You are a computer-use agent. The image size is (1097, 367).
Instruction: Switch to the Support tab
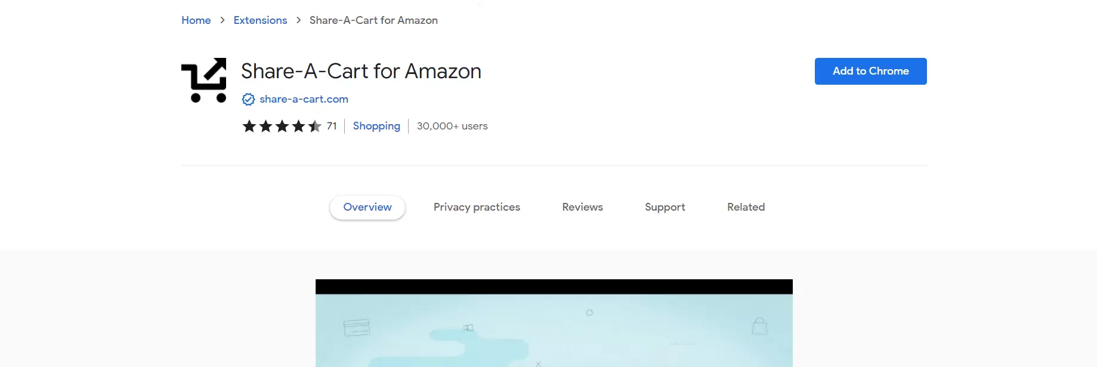click(x=665, y=207)
